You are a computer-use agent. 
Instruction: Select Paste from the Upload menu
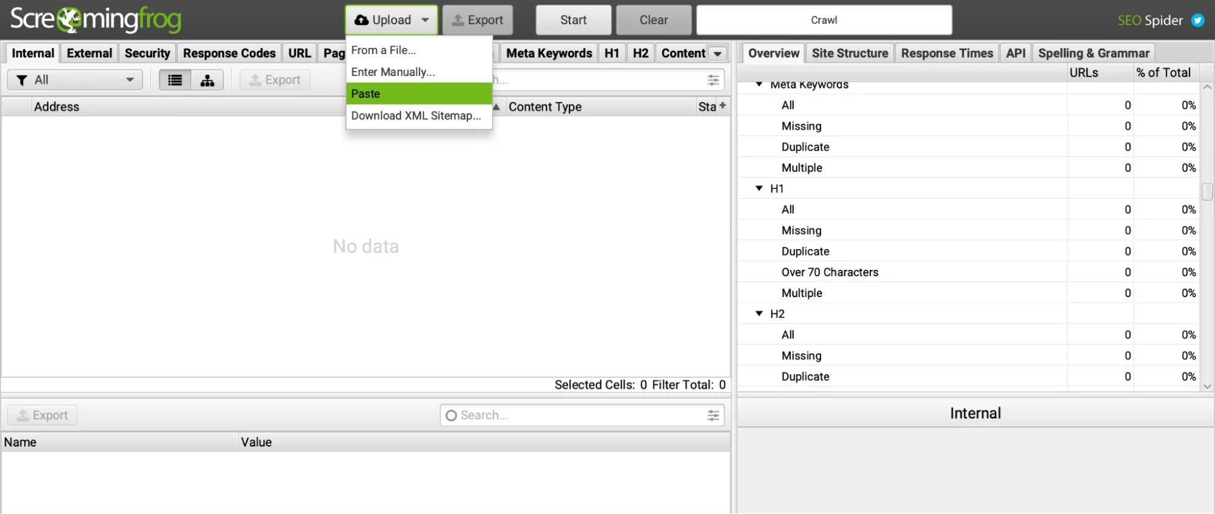coord(419,94)
